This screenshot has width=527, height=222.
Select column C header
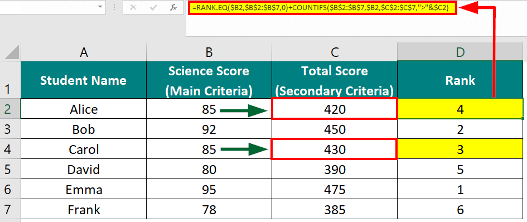coord(335,52)
